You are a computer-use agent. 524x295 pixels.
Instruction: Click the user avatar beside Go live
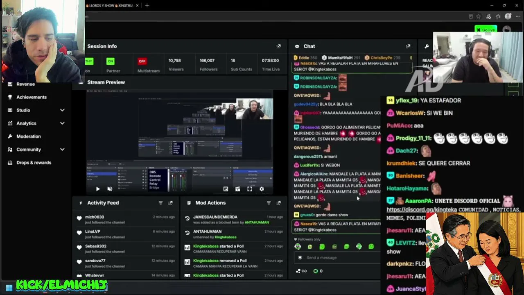click(x=507, y=29)
